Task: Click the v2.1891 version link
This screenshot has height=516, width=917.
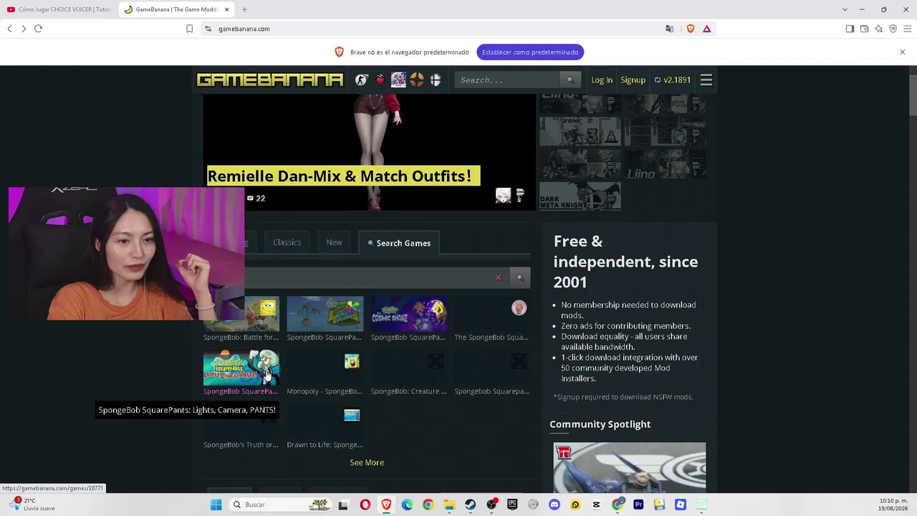Action: pyautogui.click(x=673, y=80)
